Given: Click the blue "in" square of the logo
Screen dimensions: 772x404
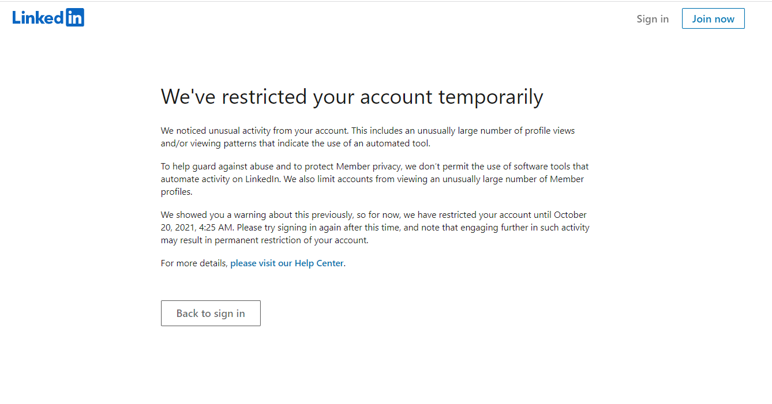Looking at the screenshot, I should point(75,18).
